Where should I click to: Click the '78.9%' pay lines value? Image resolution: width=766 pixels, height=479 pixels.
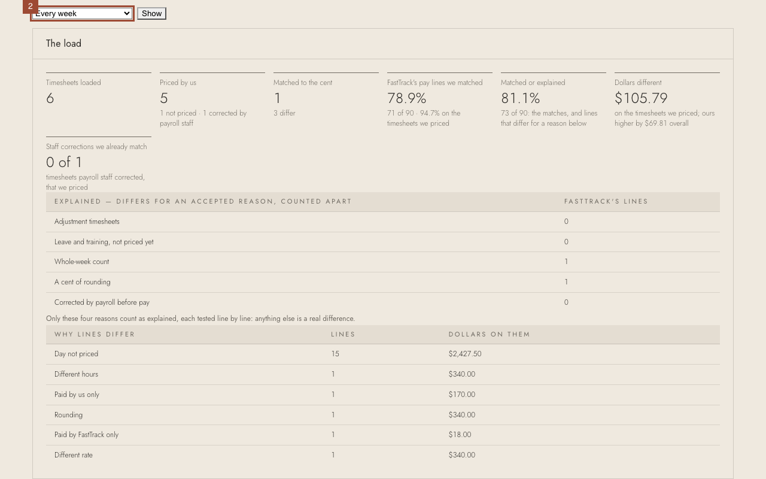click(407, 98)
